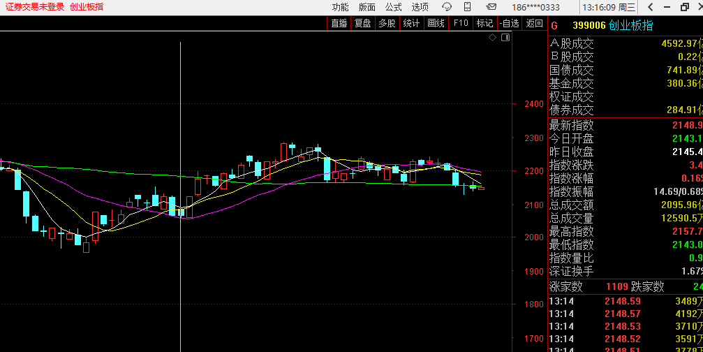Open the message envelope icon
The image size is (703, 352).
tap(491, 7)
